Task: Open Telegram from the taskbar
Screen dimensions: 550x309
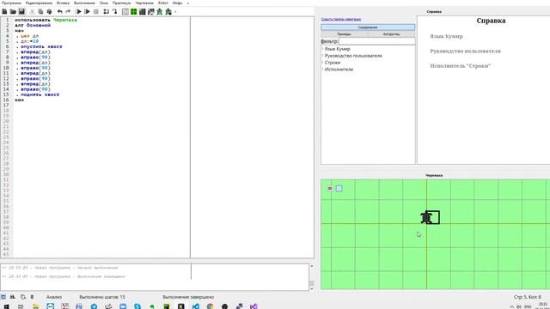Action: click(x=94, y=306)
